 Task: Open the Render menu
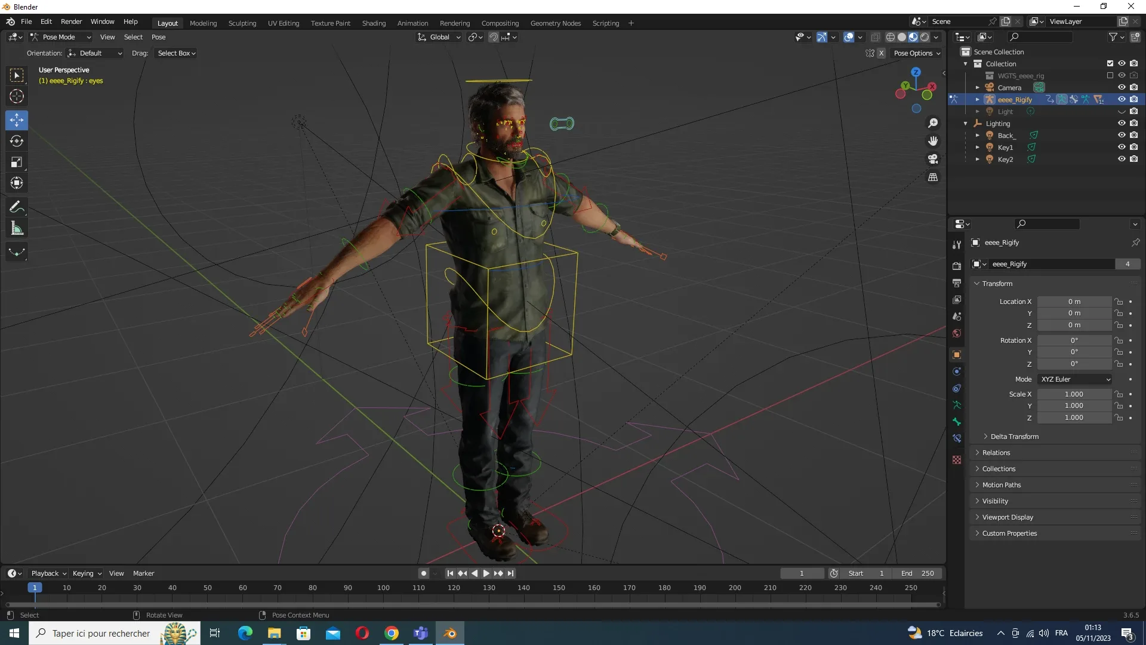(71, 21)
